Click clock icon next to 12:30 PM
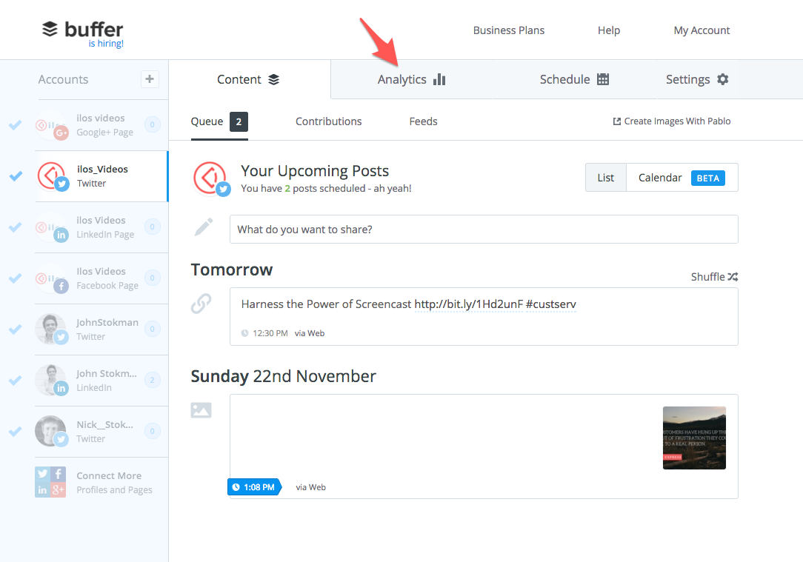The image size is (803, 562). click(x=244, y=333)
